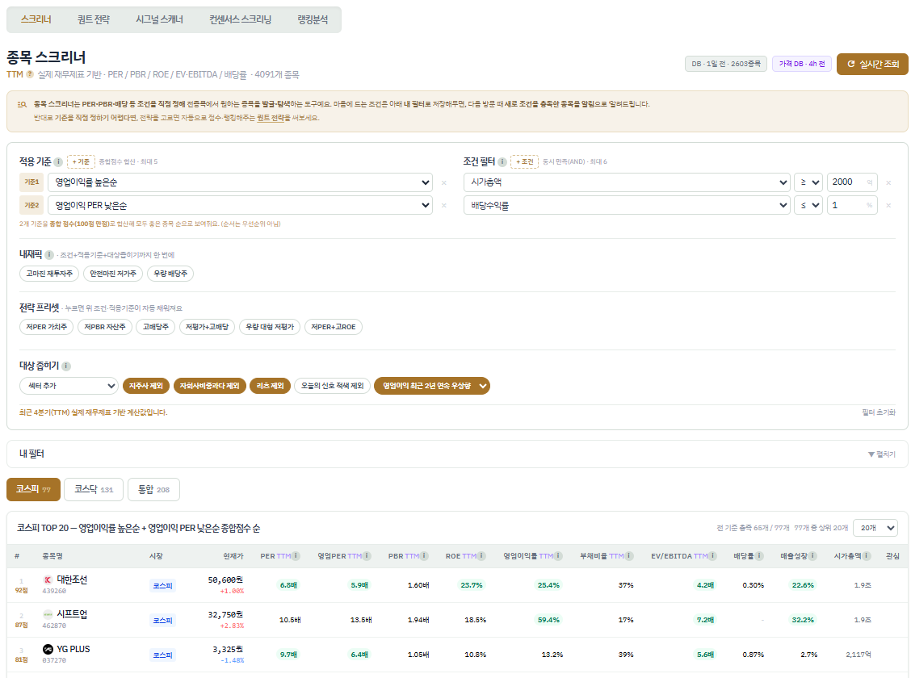Edit the 배당수익률 value field showing 1
Viewport: 911px width, 678px height.
pos(852,205)
